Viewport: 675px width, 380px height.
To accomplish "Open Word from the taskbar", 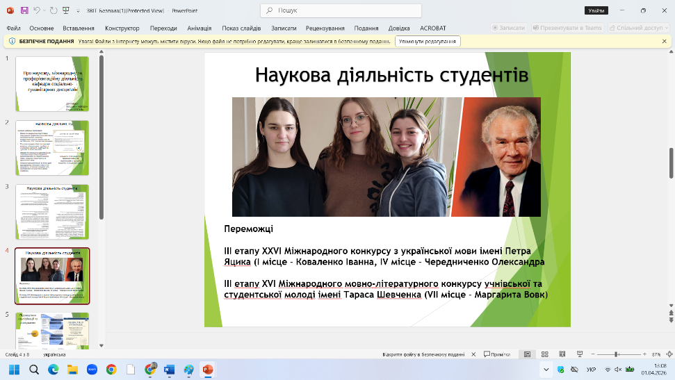I will (x=169, y=370).
